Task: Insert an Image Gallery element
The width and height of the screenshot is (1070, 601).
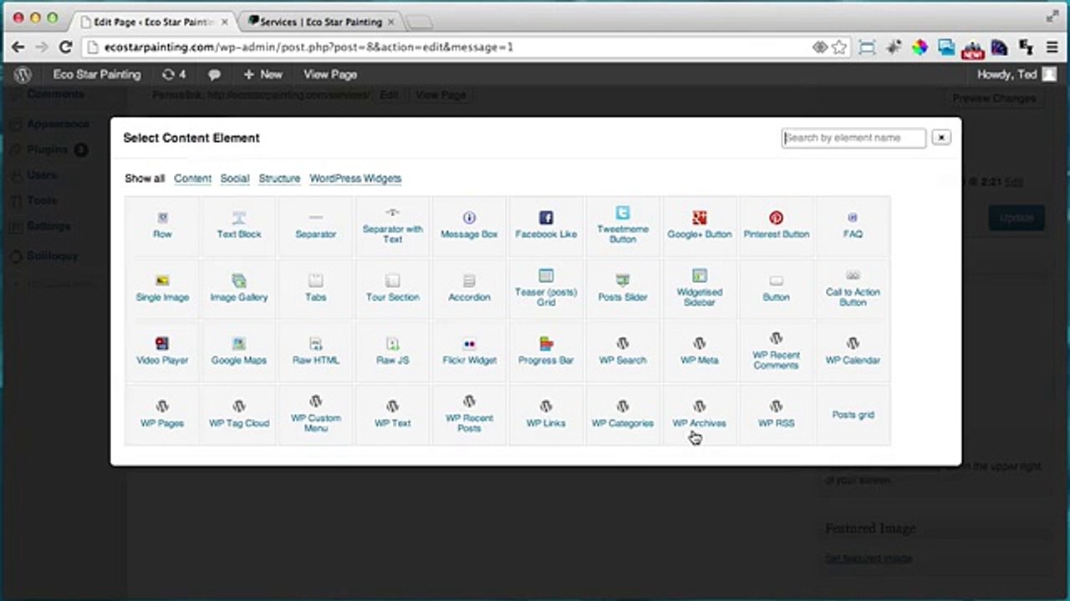Action: tap(239, 289)
